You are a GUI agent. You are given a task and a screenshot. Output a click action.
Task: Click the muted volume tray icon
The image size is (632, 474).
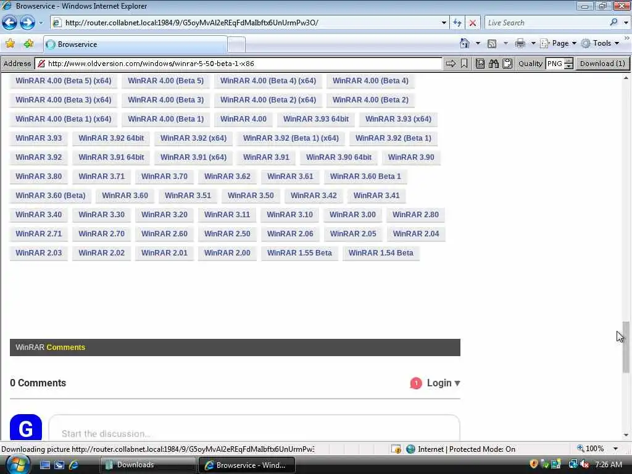(585, 464)
